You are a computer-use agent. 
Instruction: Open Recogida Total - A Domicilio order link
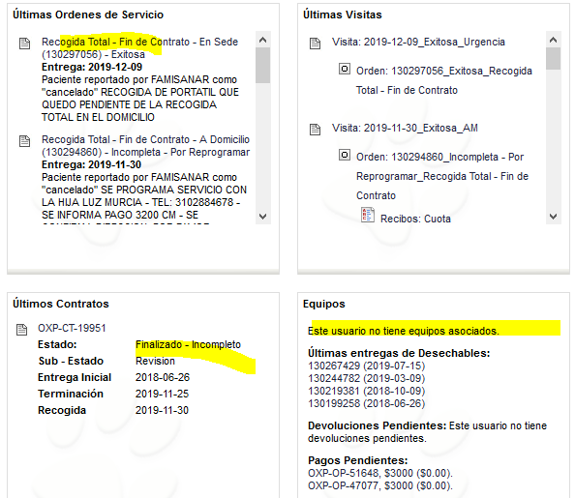coord(145,146)
